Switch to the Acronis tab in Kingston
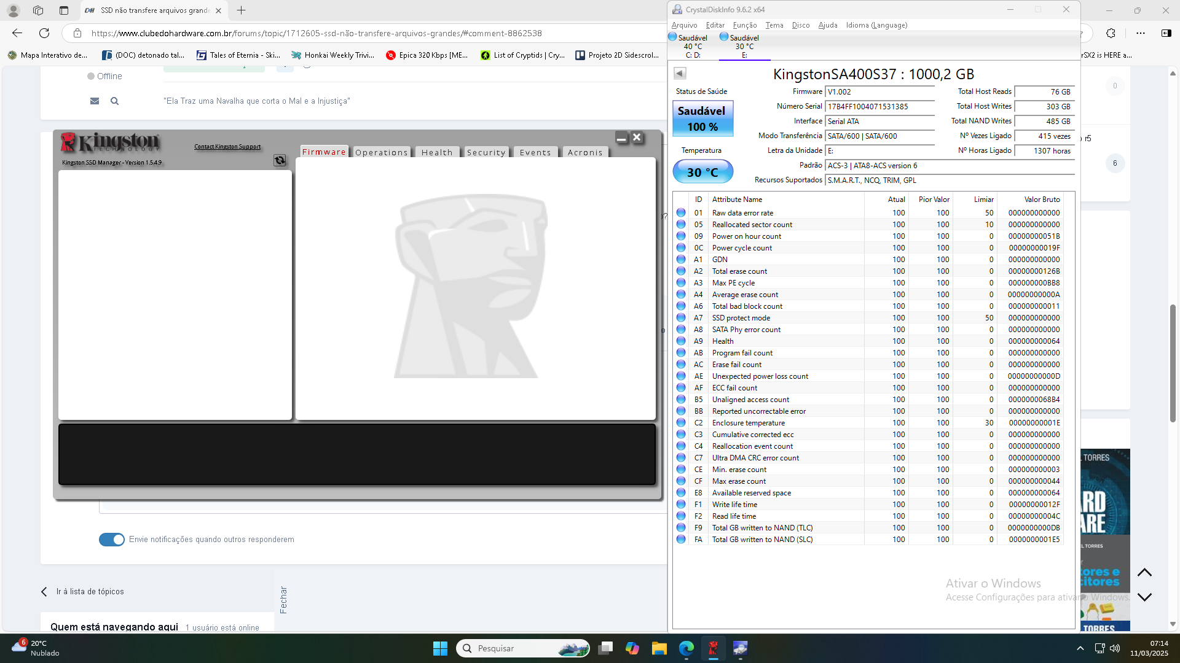The width and height of the screenshot is (1180, 663). tap(585, 152)
